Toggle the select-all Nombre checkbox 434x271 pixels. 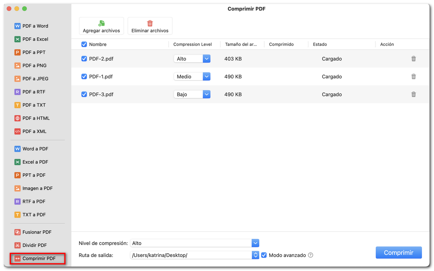tap(84, 44)
